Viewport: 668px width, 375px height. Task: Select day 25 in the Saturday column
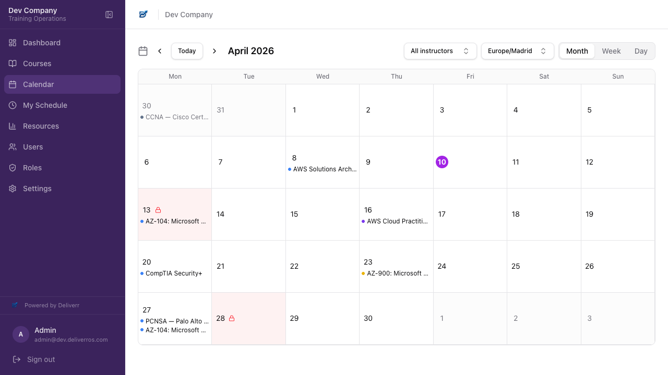(516, 266)
